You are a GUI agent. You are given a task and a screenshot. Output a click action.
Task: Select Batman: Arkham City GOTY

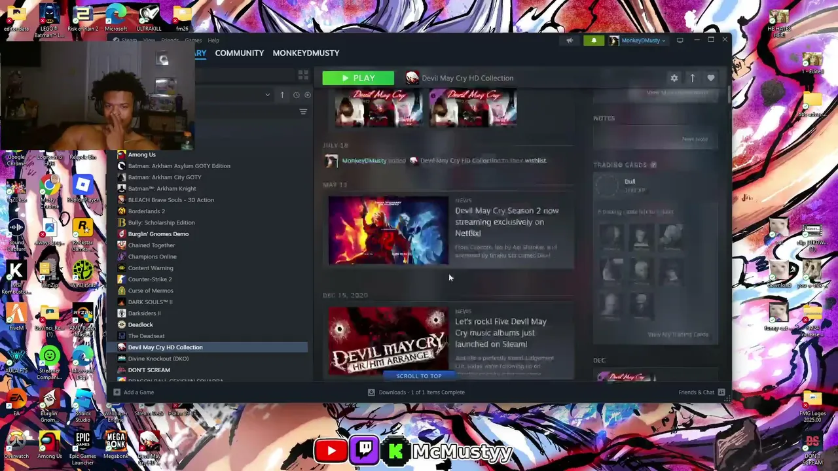click(x=164, y=177)
